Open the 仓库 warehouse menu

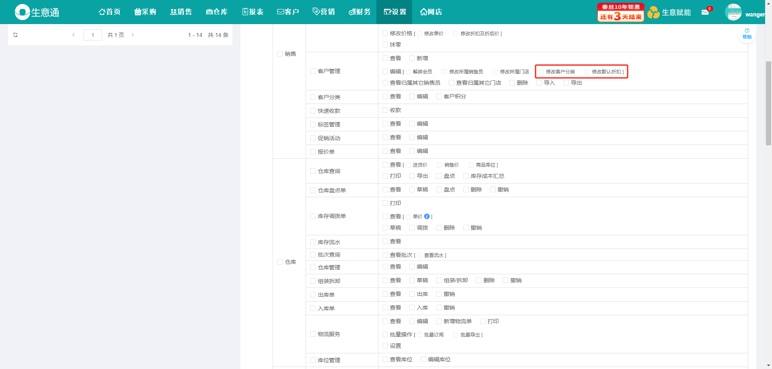(217, 12)
